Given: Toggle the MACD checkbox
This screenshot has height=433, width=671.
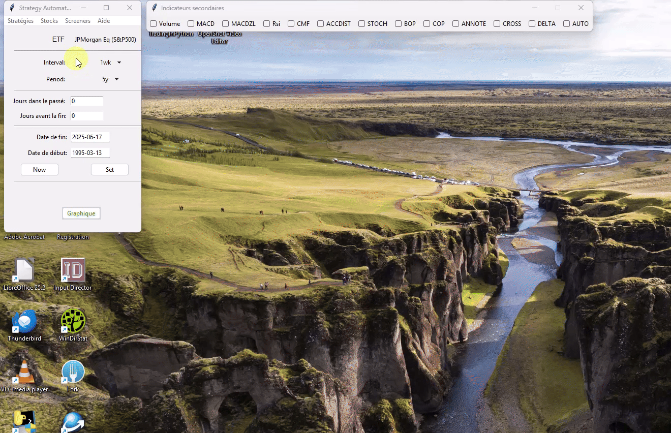Looking at the screenshot, I should [x=191, y=24].
